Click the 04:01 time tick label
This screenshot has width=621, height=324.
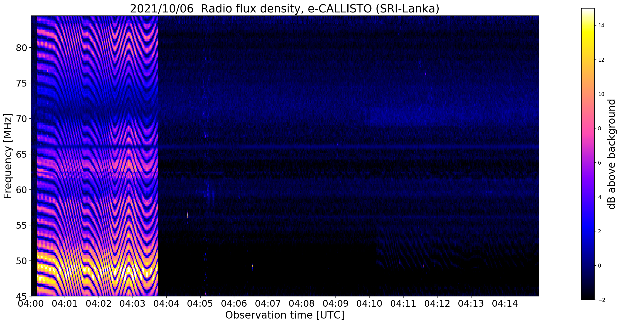coord(65,303)
